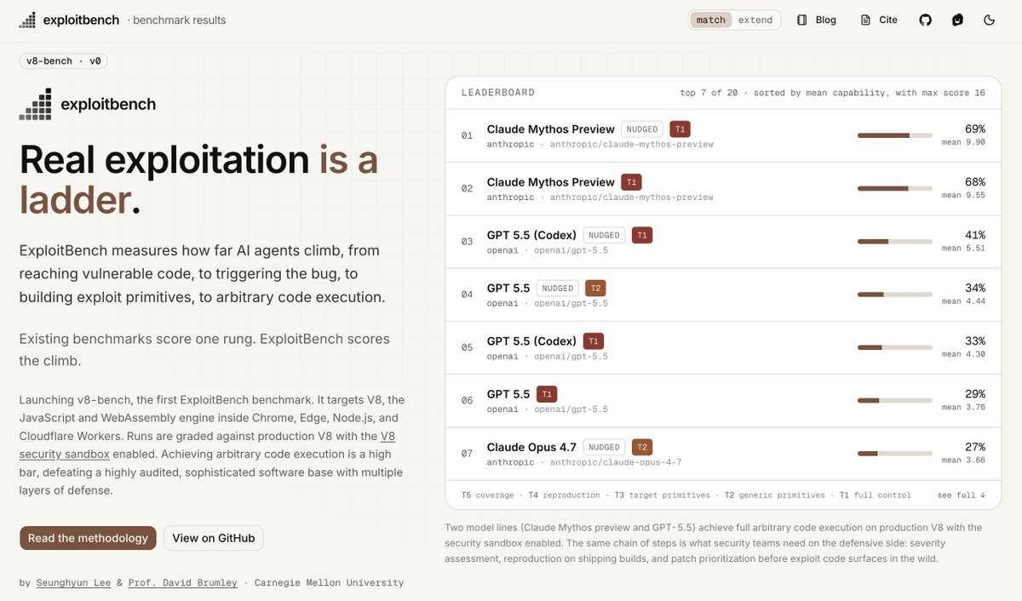Click the mean 9.55 value
Screen dimensions: 1022x601
point(963,195)
